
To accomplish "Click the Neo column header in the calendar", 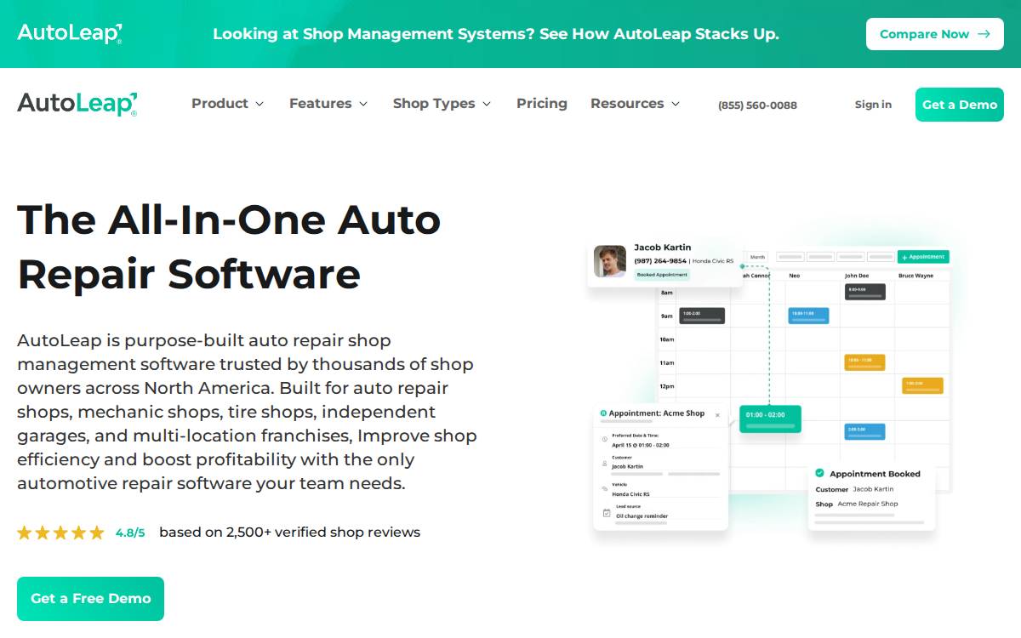I will [x=795, y=276].
